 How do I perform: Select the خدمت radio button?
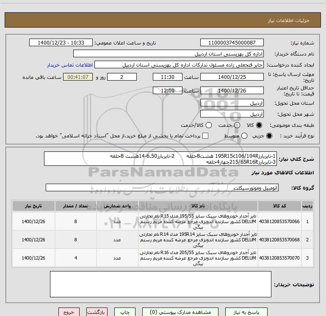(x=237, y=125)
